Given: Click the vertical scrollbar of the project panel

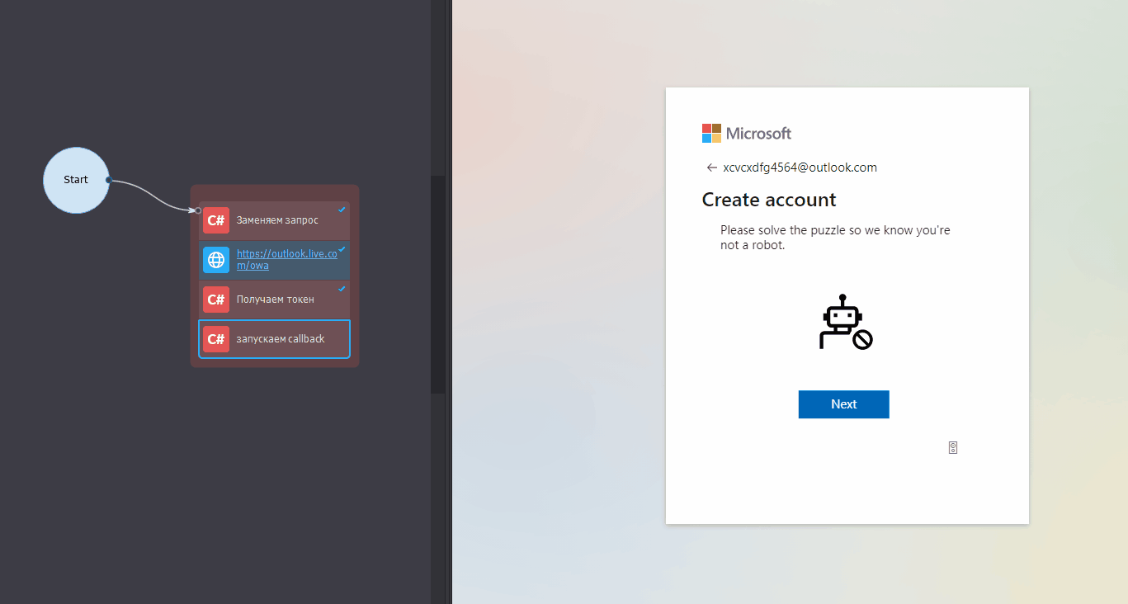Looking at the screenshot, I should pos(437,285).
